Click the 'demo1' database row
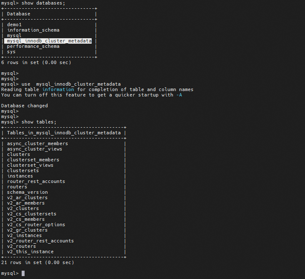Viewport: 305px width, 279px height. coord(14,25)
